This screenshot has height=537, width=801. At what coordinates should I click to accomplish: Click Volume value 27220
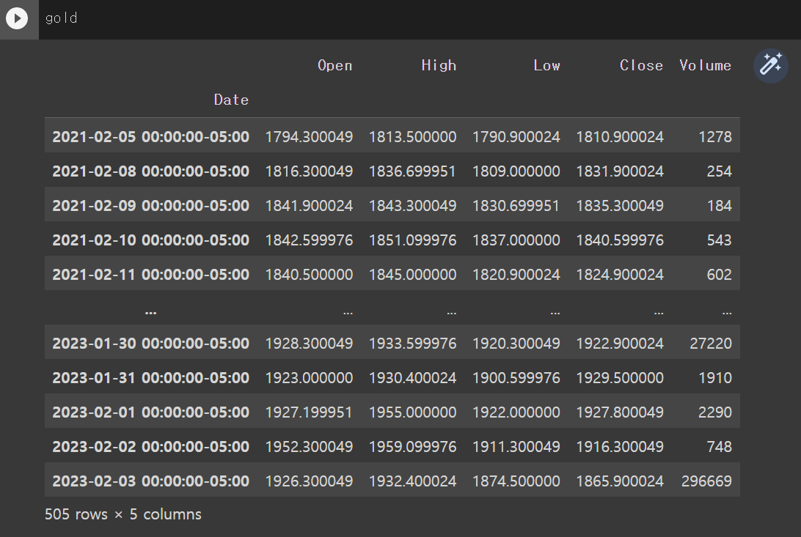[711, 343]
